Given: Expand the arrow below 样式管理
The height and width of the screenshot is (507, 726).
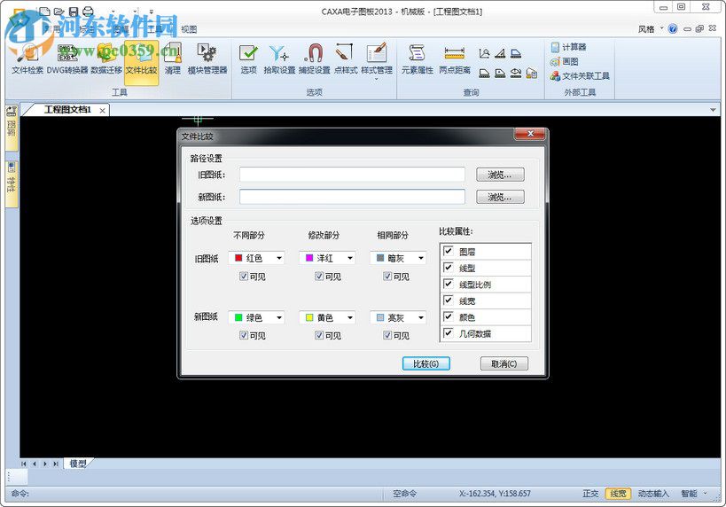Looking at the screenshot, I should (x=377, y=79).
